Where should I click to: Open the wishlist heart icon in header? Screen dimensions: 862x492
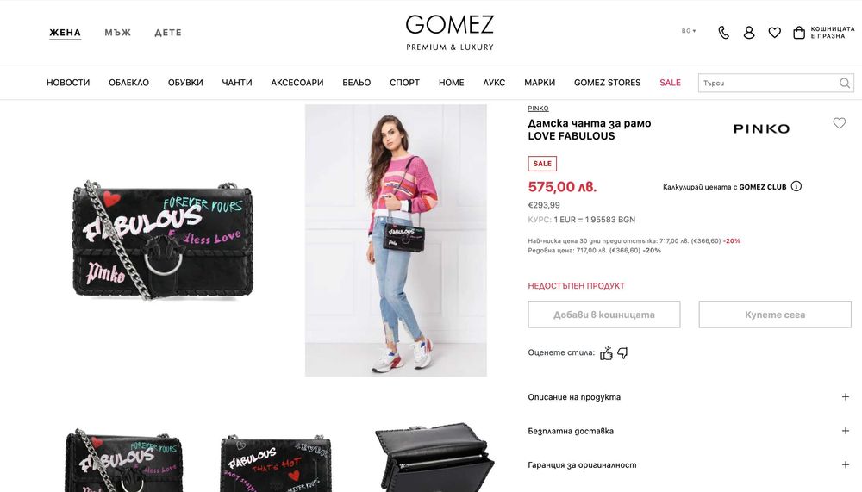tap(775, 33)
